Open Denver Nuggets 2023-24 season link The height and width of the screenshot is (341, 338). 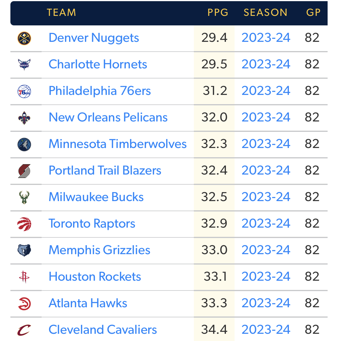(266, 38)
